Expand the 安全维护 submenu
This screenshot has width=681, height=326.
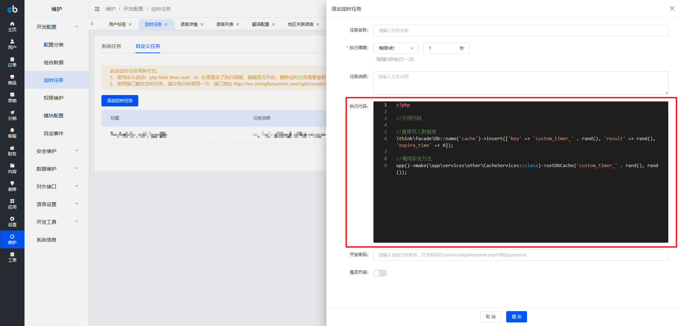tap(57, 151)
